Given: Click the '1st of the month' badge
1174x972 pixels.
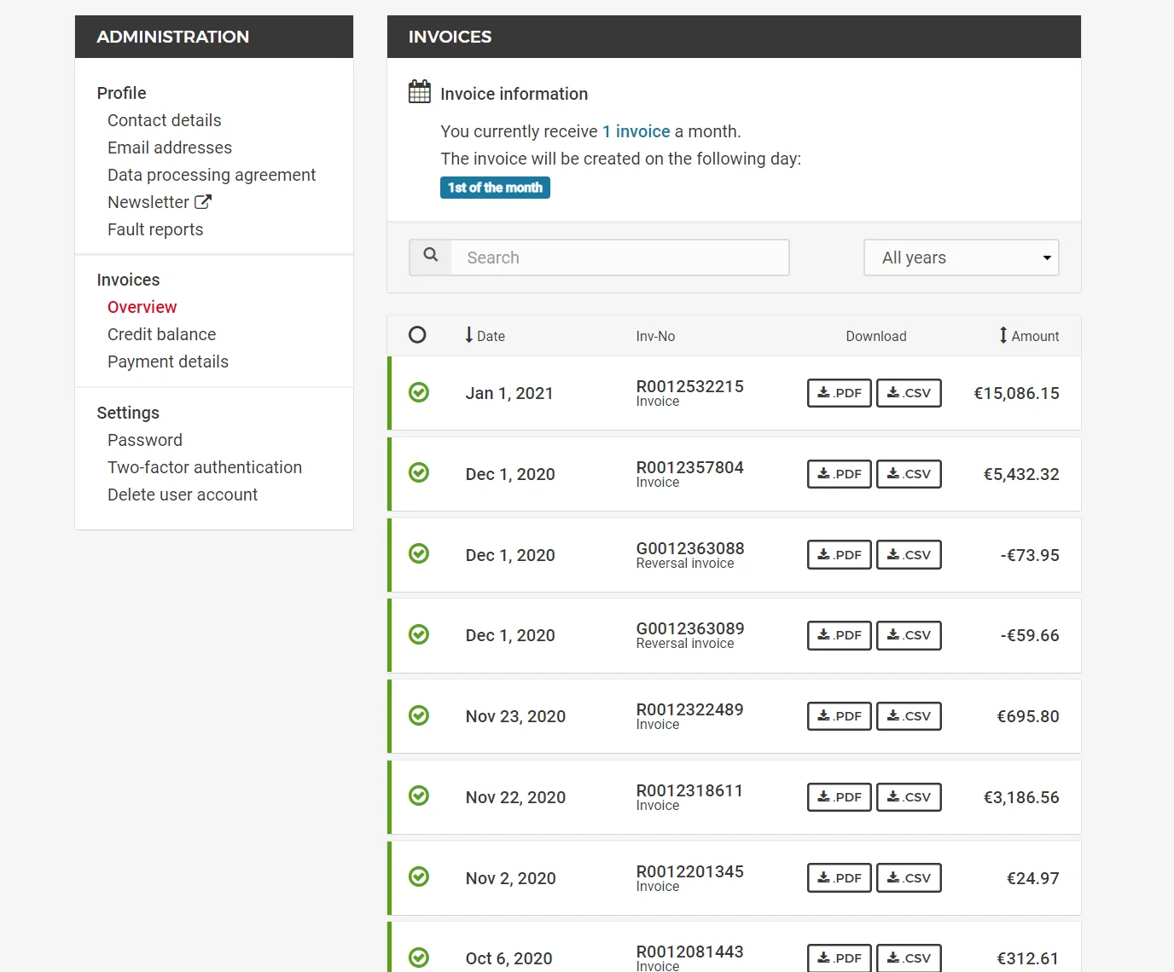Looking at the screenshot, I should [495, 188].
